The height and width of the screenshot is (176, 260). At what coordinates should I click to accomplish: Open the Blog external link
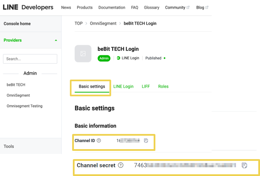(202, 8)
